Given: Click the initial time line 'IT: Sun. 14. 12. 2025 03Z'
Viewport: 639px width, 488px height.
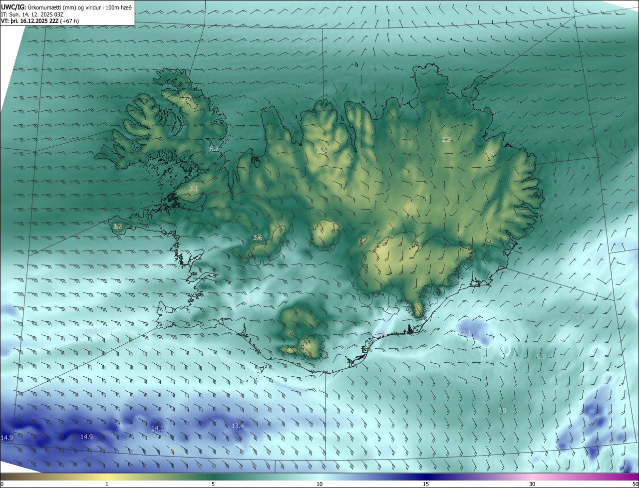Looking at the screenshot, I should click(32, 14).
